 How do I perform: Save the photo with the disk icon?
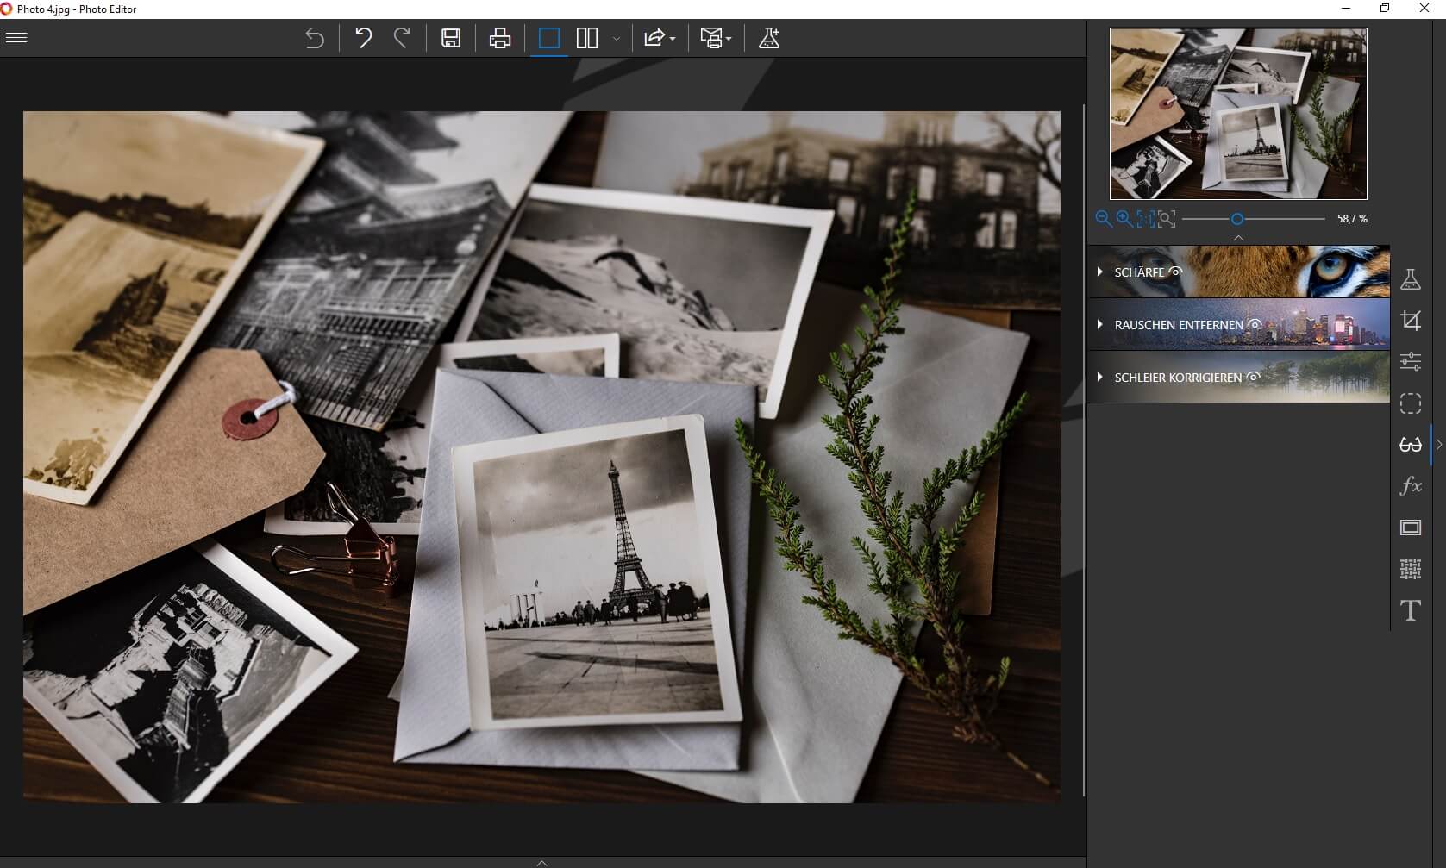[x=451, y=38]
